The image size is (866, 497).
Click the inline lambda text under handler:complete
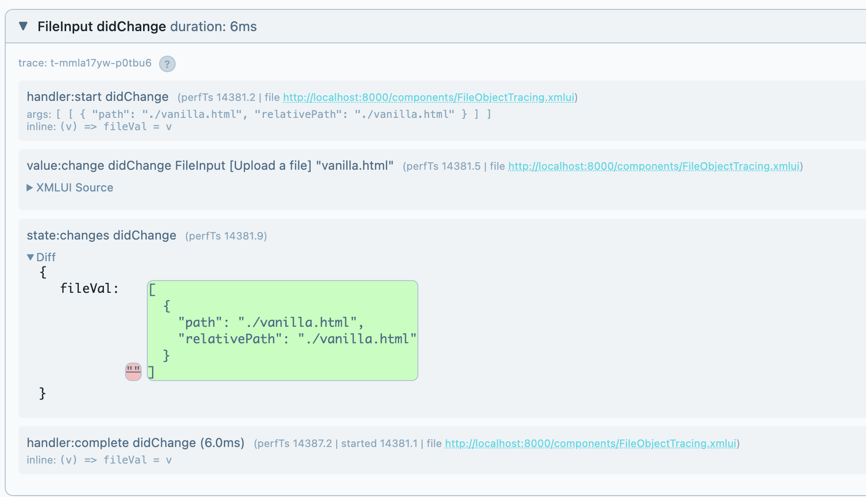pos(99,460)
